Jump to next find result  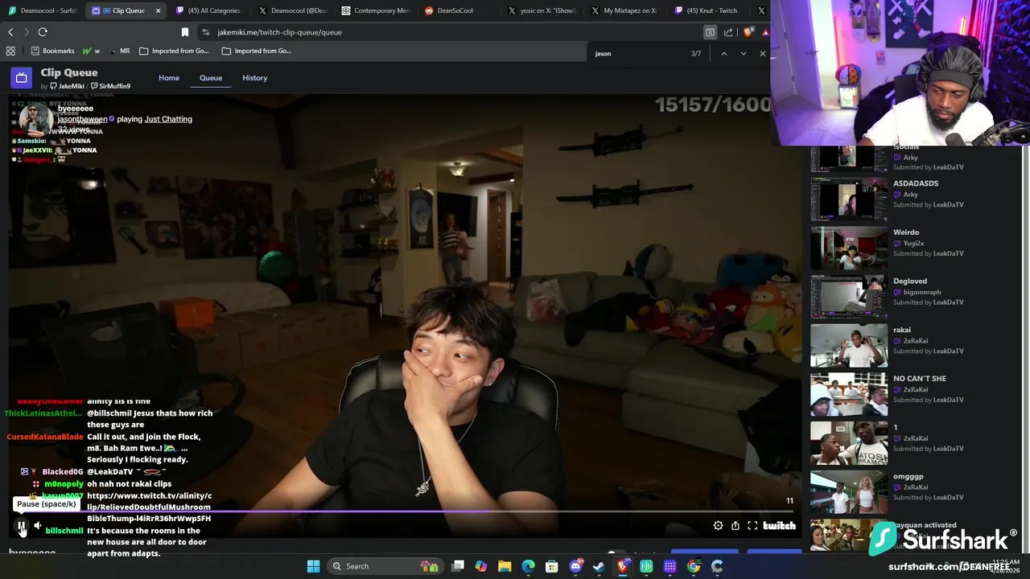[x=743, y=53]
